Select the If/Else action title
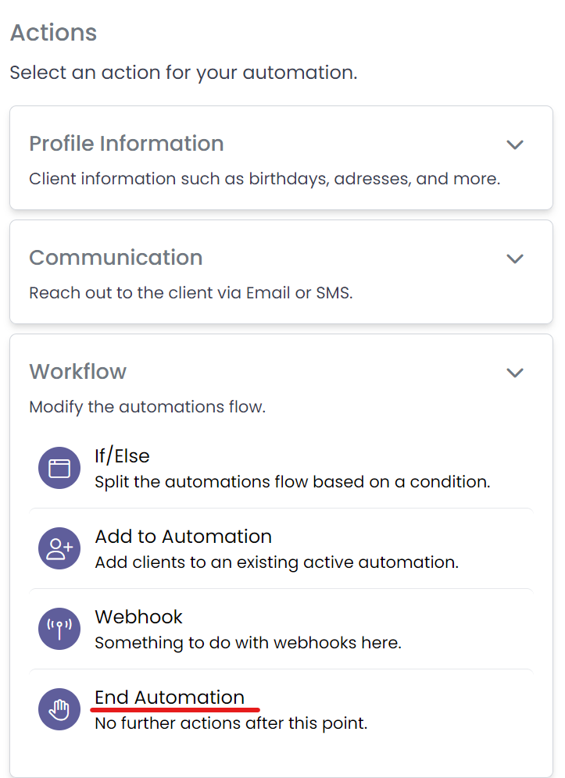The image size is (565, 778). click(122, 455)
